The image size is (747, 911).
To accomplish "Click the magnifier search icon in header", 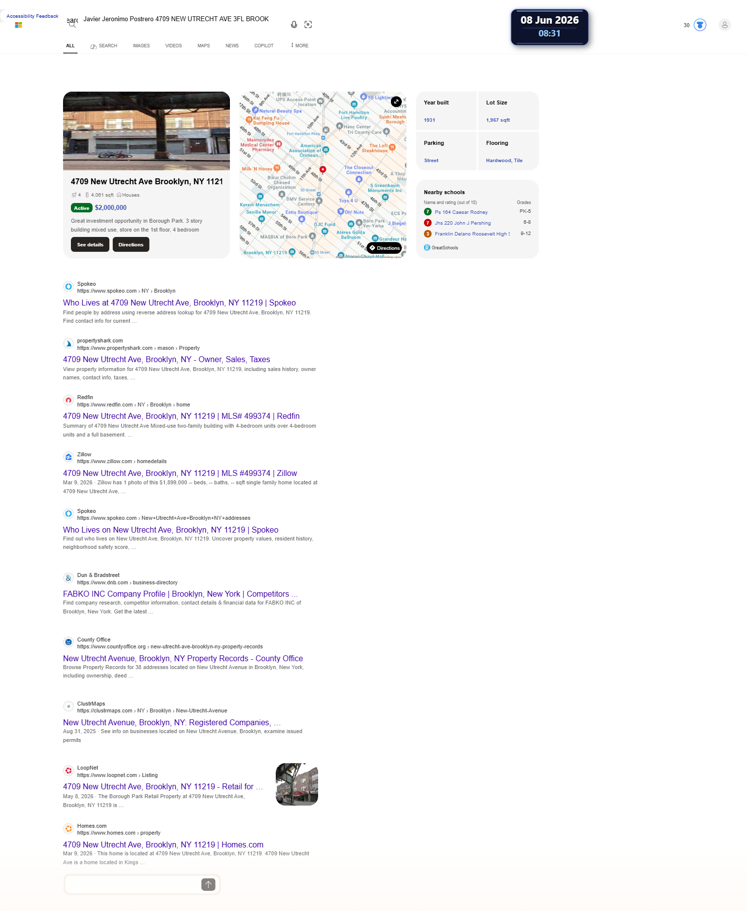I will tap(72, 24).
